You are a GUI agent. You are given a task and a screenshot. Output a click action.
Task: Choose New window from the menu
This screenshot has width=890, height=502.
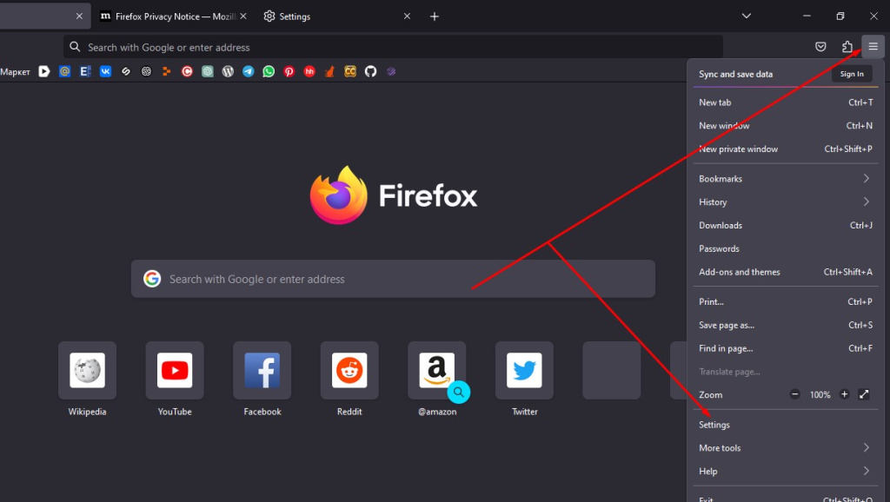[786, 126]
